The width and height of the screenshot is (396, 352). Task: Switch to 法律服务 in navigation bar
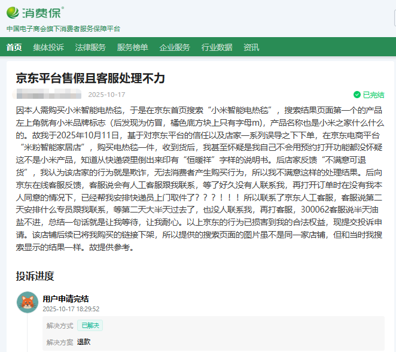90,48
